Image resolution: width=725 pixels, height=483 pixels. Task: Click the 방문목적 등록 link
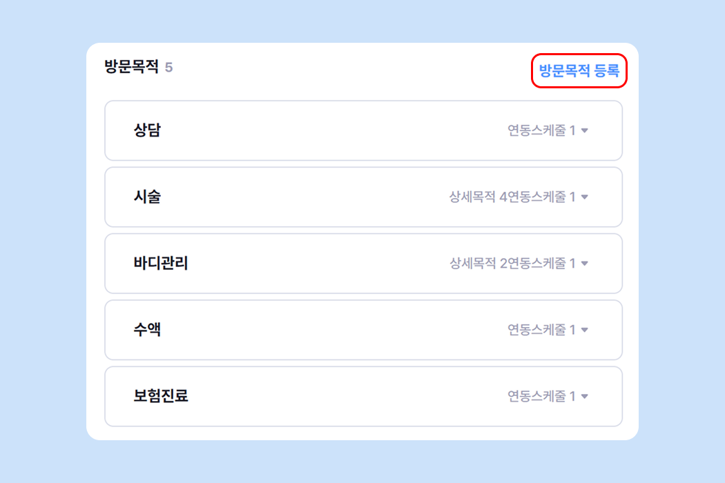(579, 70)
